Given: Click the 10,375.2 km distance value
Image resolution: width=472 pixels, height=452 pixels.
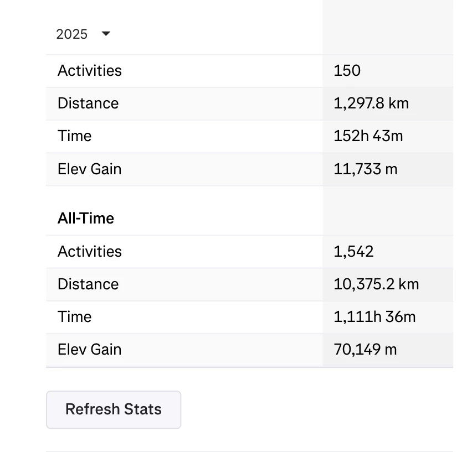Looking at the screenshot, I should click(x=376, y=284).
